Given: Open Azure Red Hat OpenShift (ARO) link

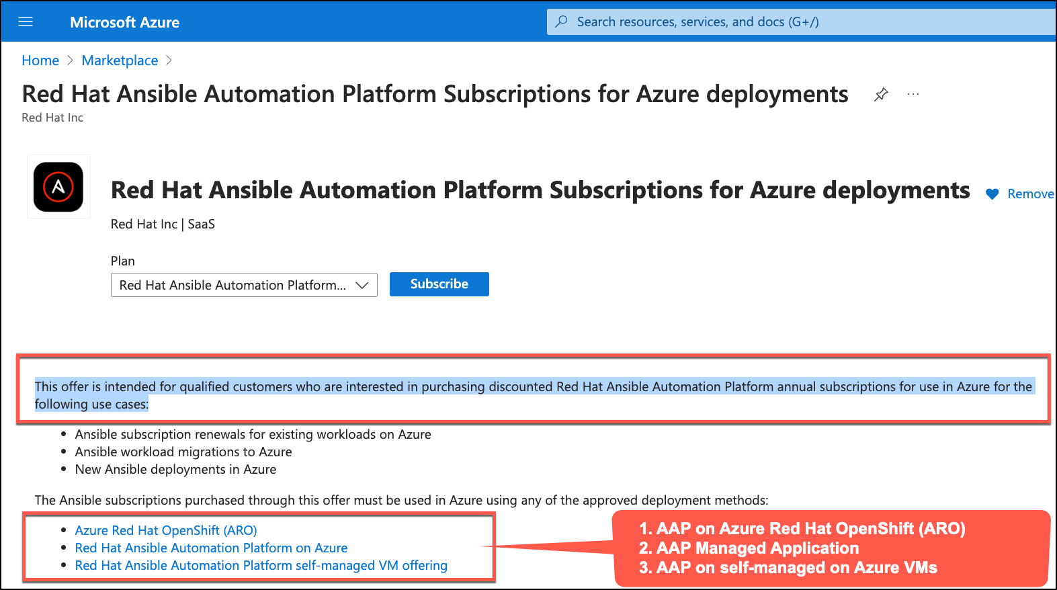Looking at the screenshot, I should [166, 530].
